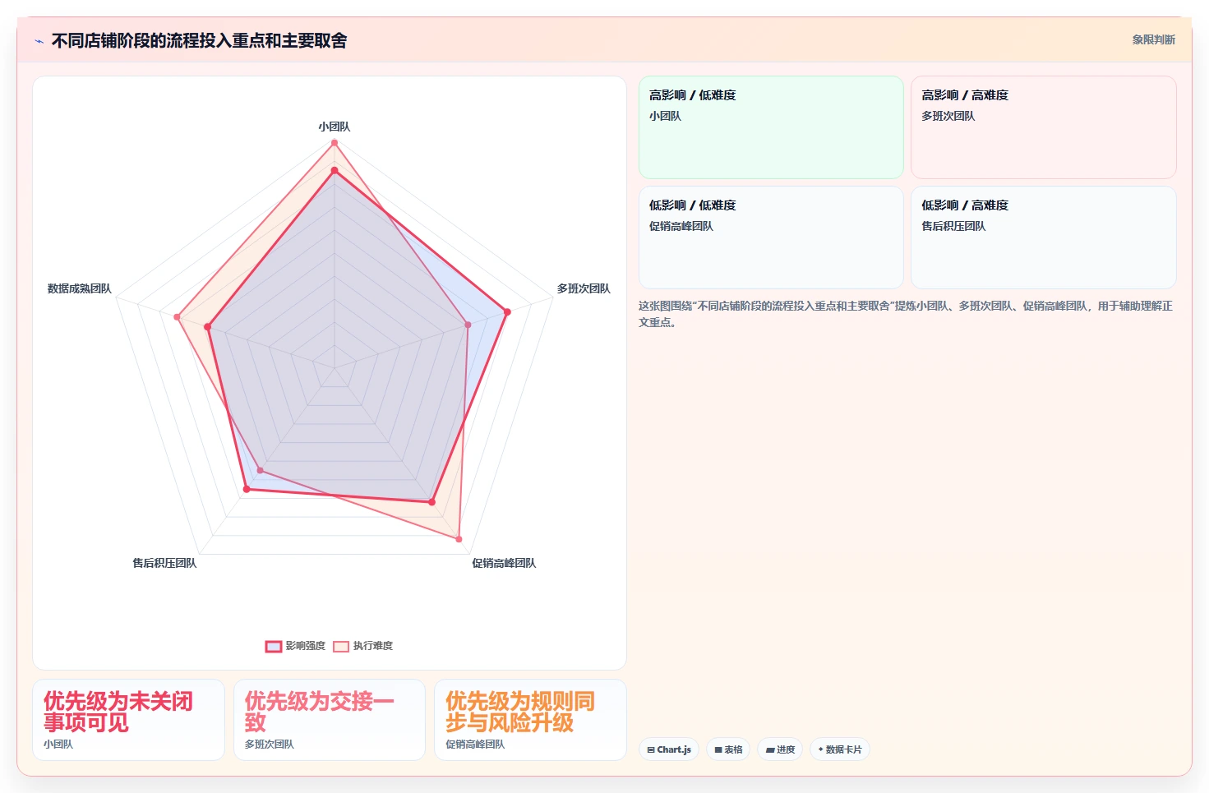Click 影响强度 data point on 数据成熟团队 axis
Screen dimensions: 1209x793
click(x=208, y=327)
